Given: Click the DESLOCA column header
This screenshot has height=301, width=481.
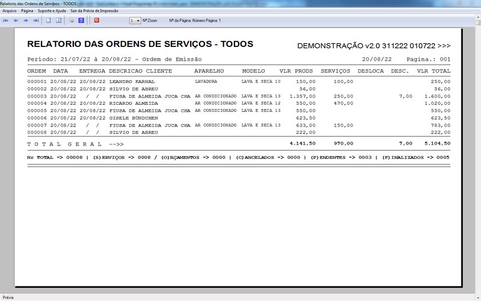Looking at the screenshot, I should tap(370, 71).
